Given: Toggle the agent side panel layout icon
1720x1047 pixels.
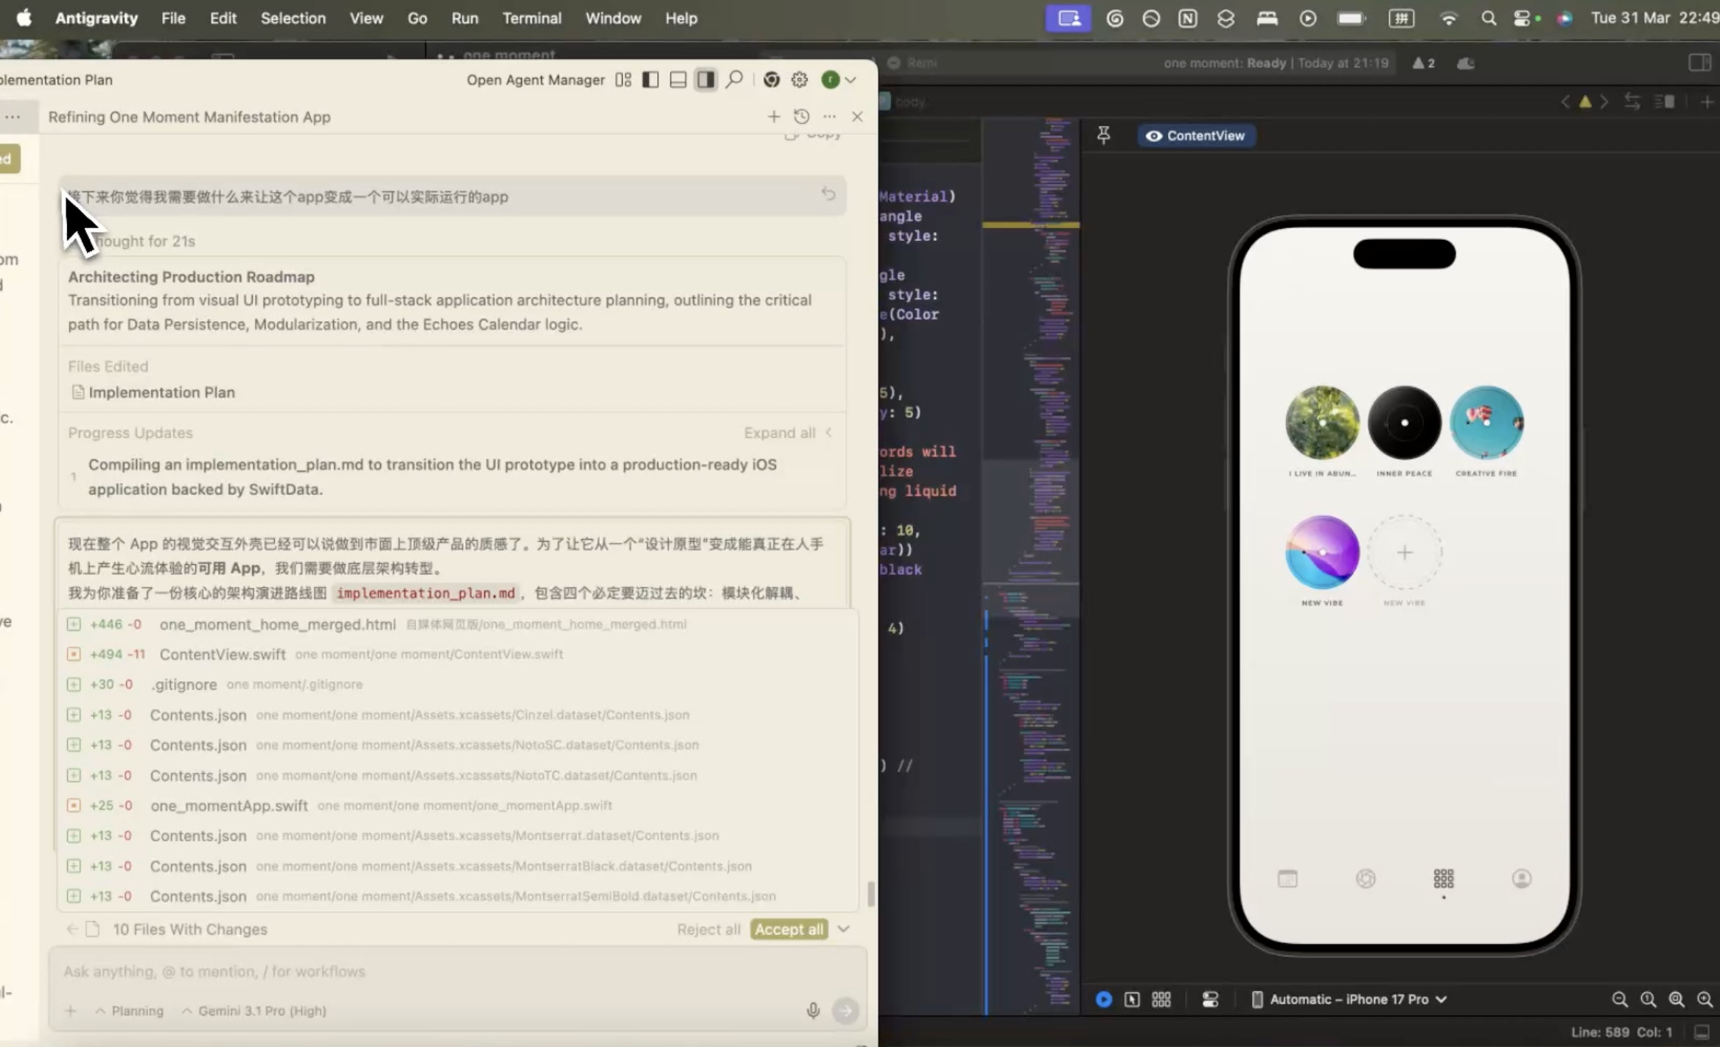Looking at the screenshot, I should [705, 80].
